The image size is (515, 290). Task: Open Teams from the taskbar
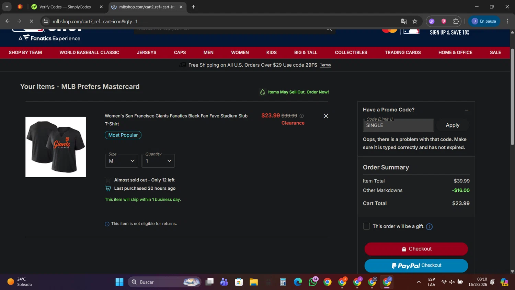click(x=224, y=282)
